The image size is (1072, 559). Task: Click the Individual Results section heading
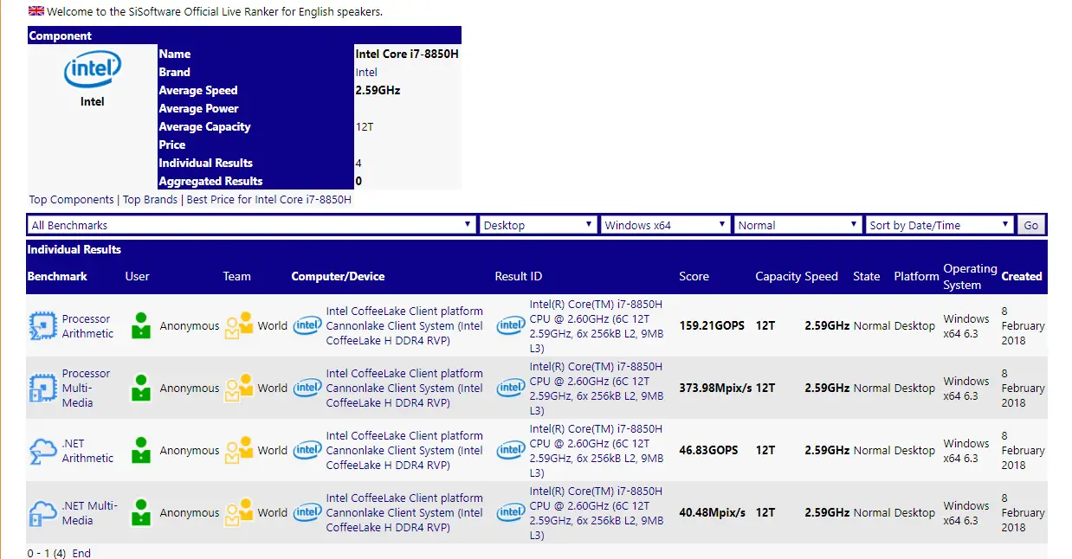point(74,249)
